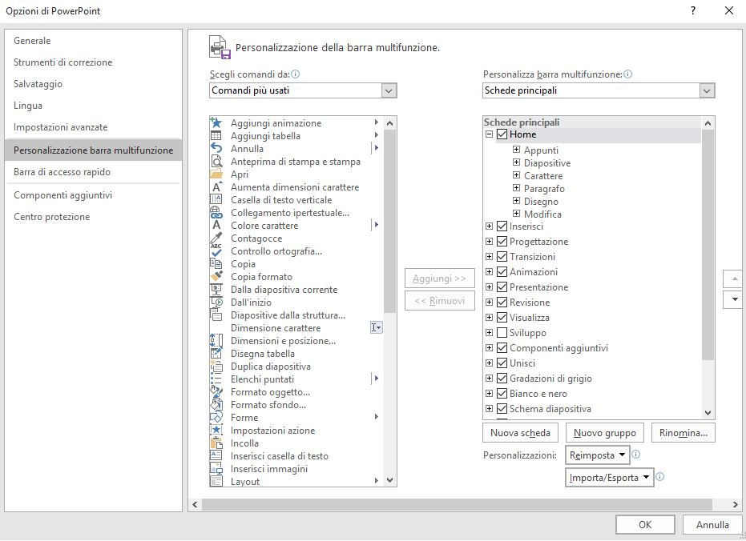Enable the Sviluppo checkbox

[x=502, y=333]
